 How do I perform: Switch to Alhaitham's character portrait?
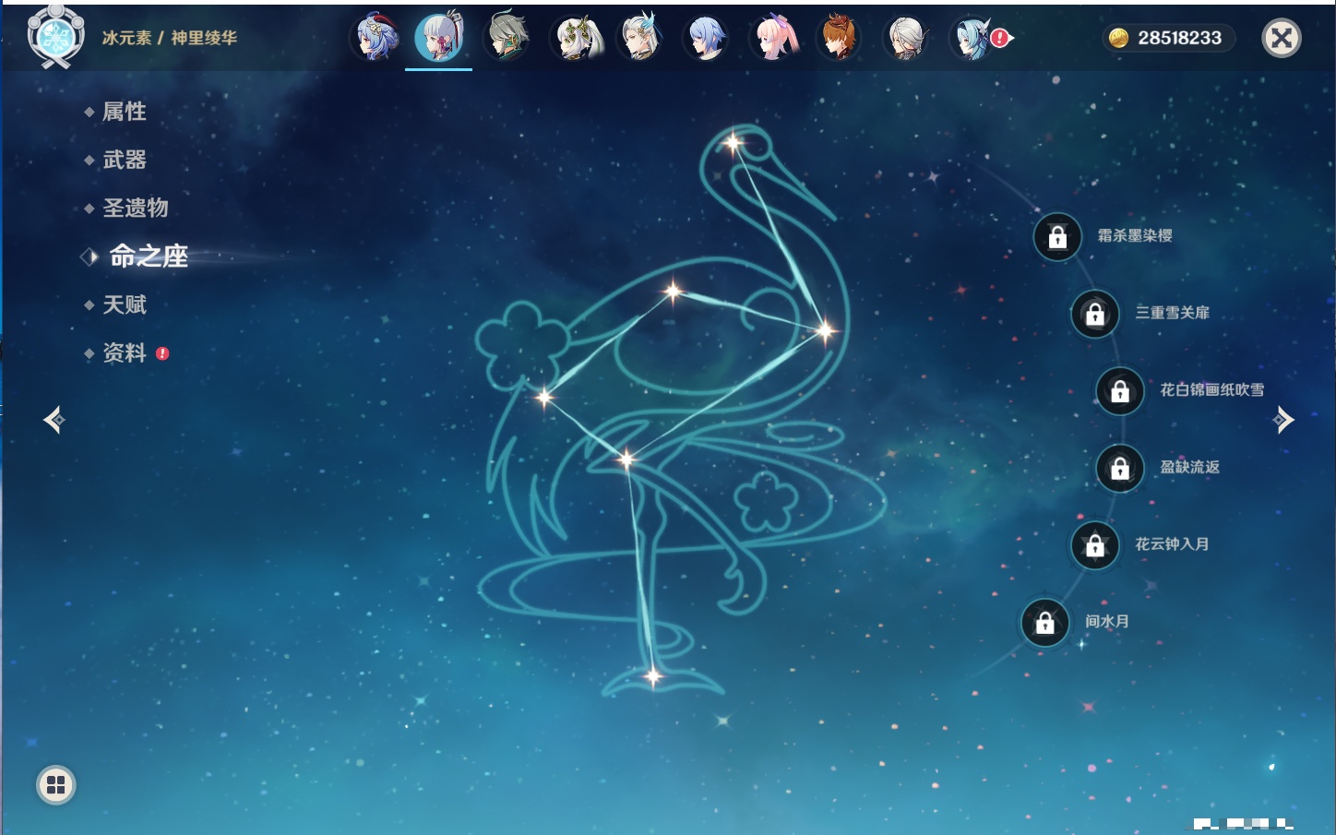(x=507, y=38)
